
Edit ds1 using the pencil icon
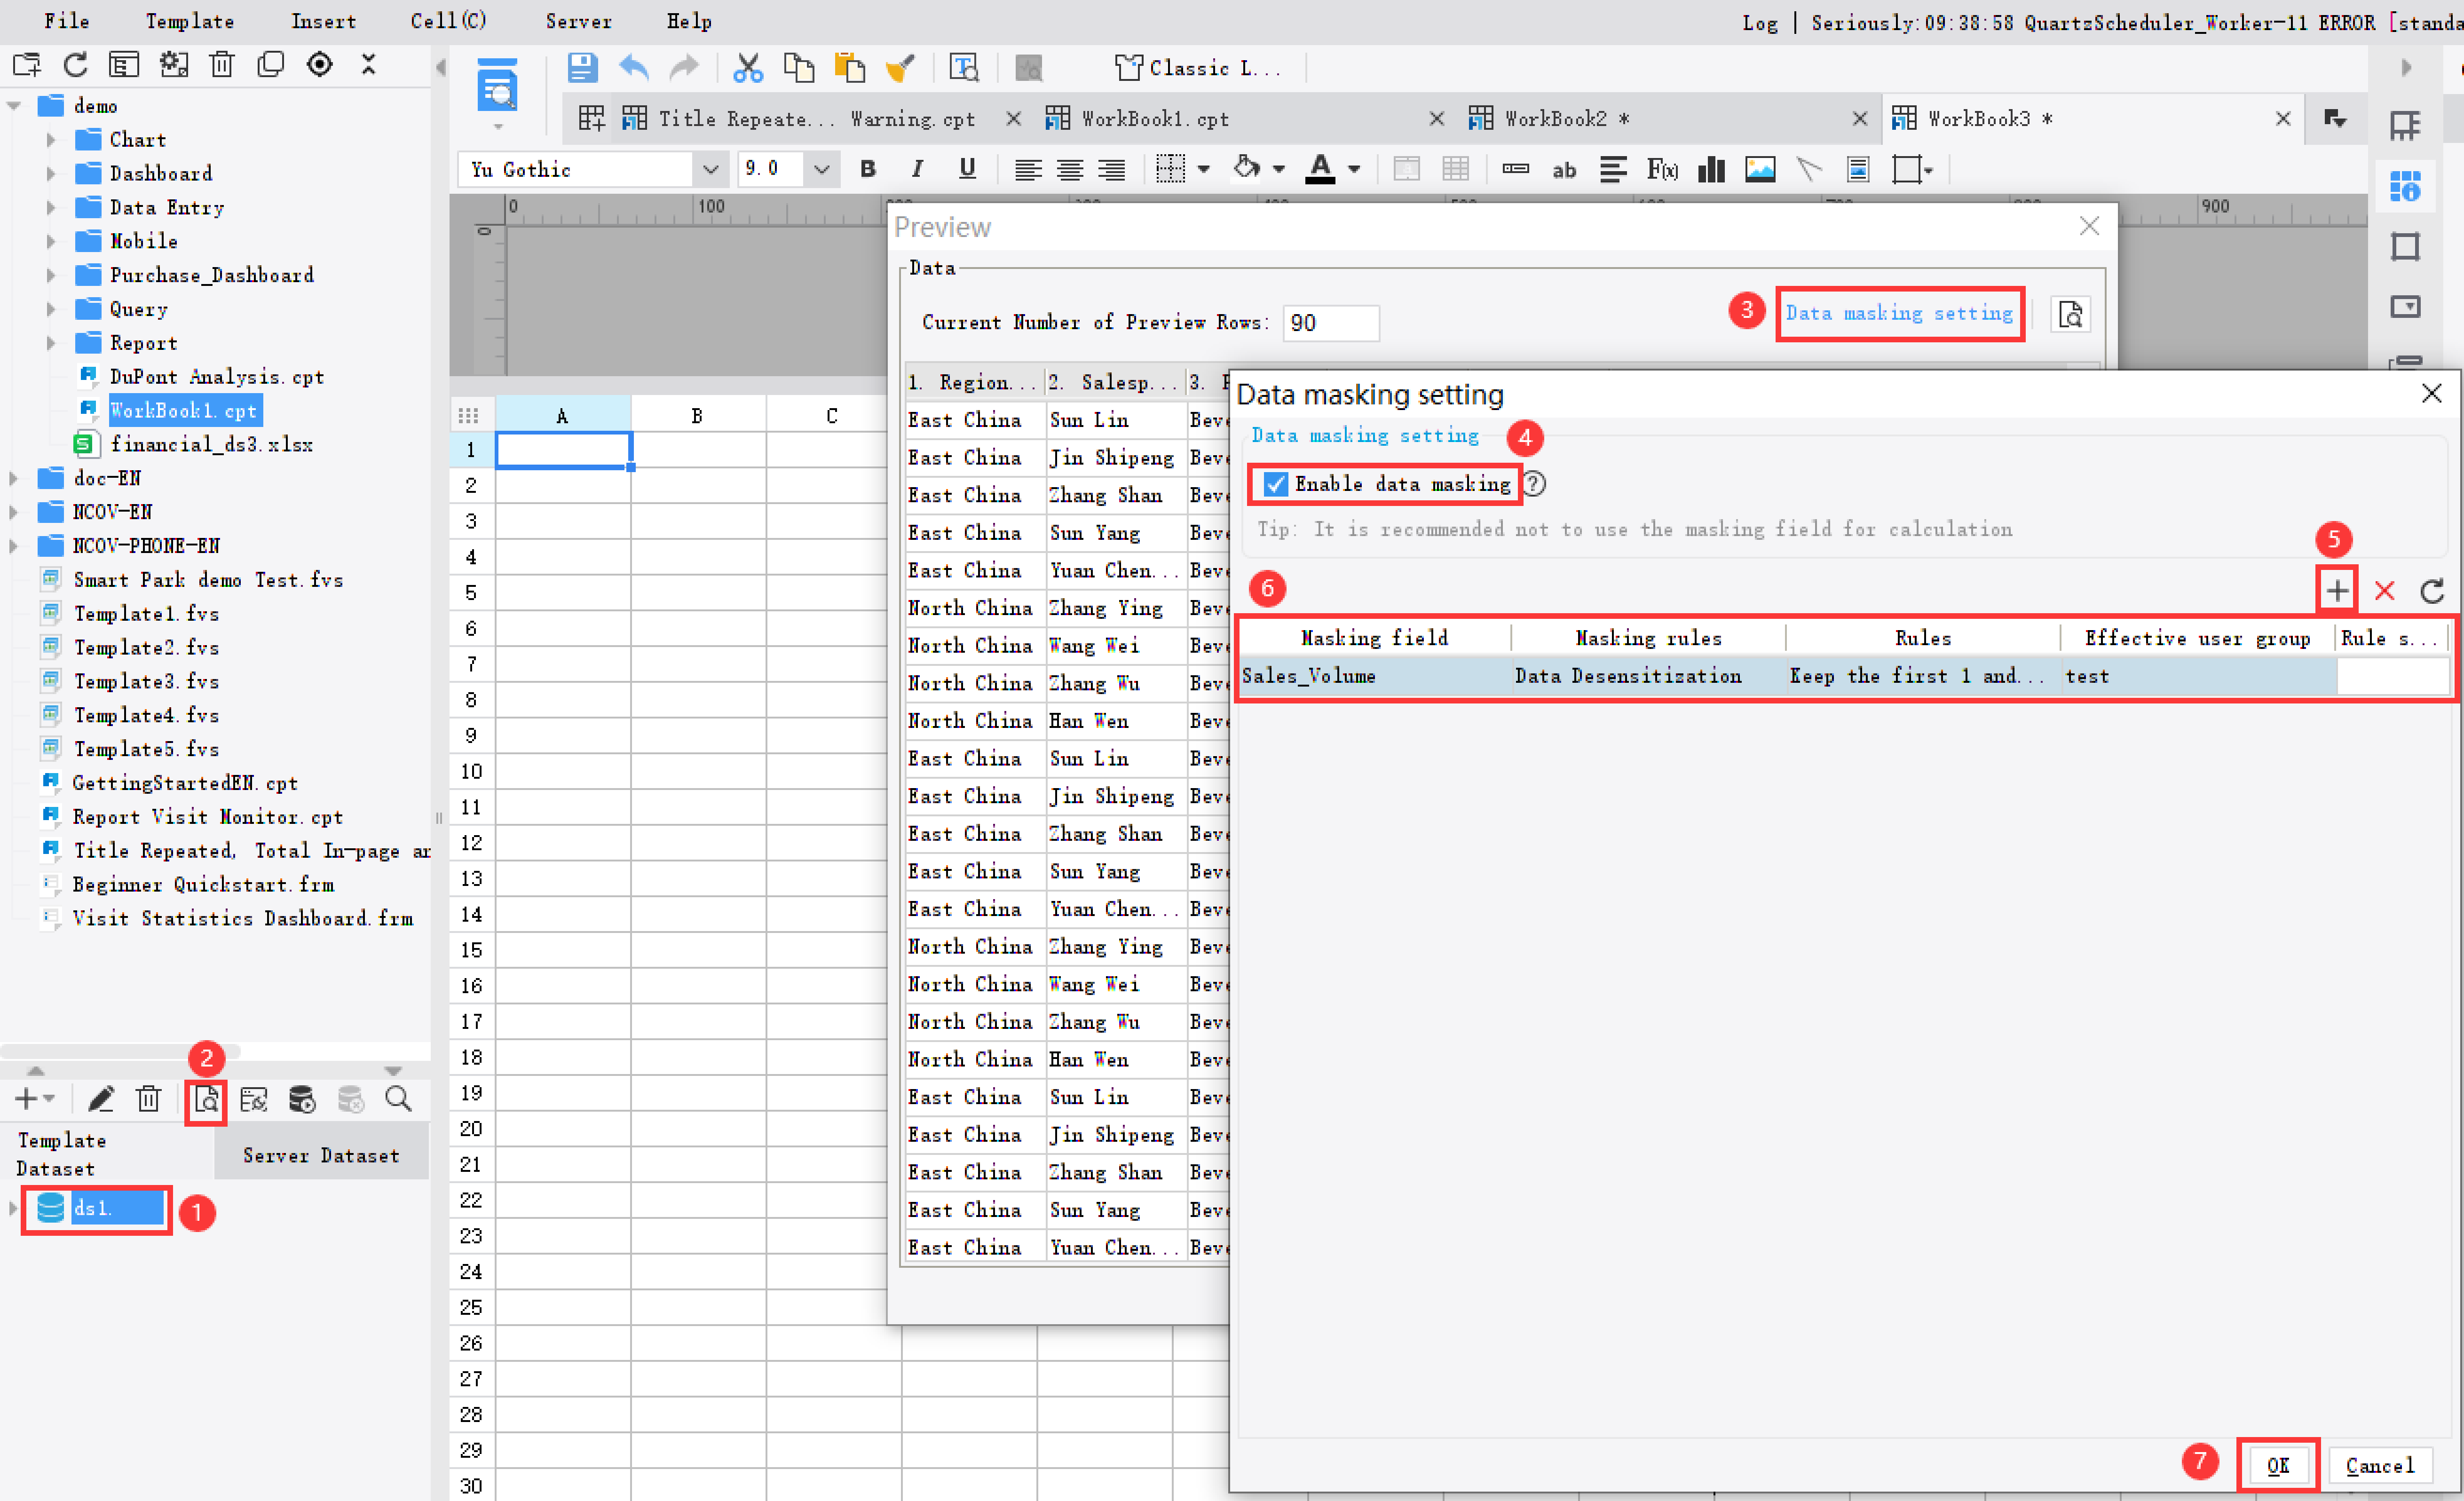[x=100, y=1098]
